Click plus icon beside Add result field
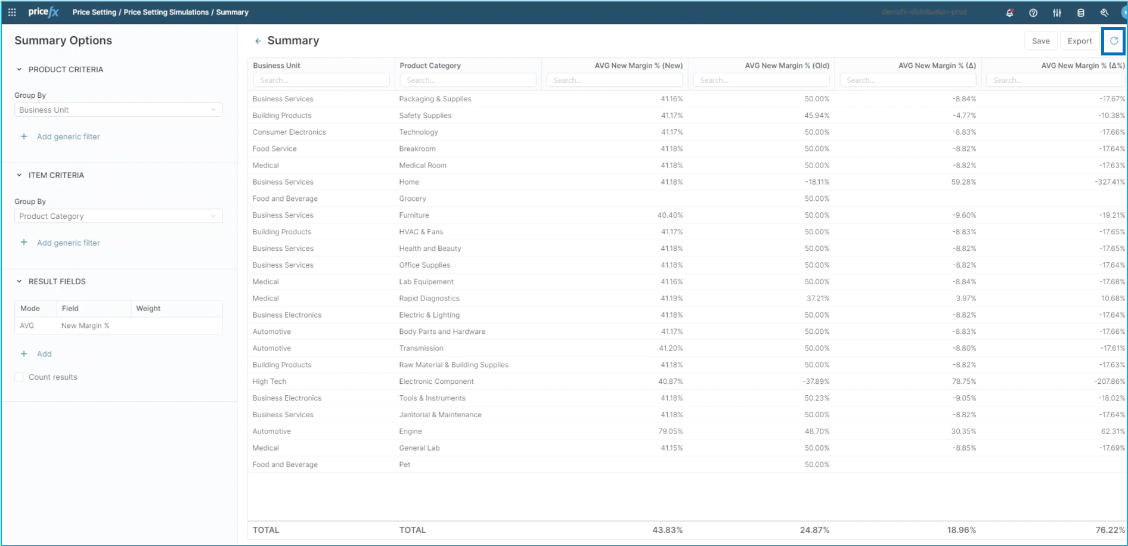Viewport: 1128px width, 546px height. tap(24, 353)
